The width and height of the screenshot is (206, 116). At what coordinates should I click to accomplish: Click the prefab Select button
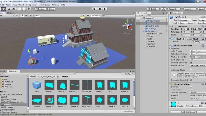click(190, 23)
